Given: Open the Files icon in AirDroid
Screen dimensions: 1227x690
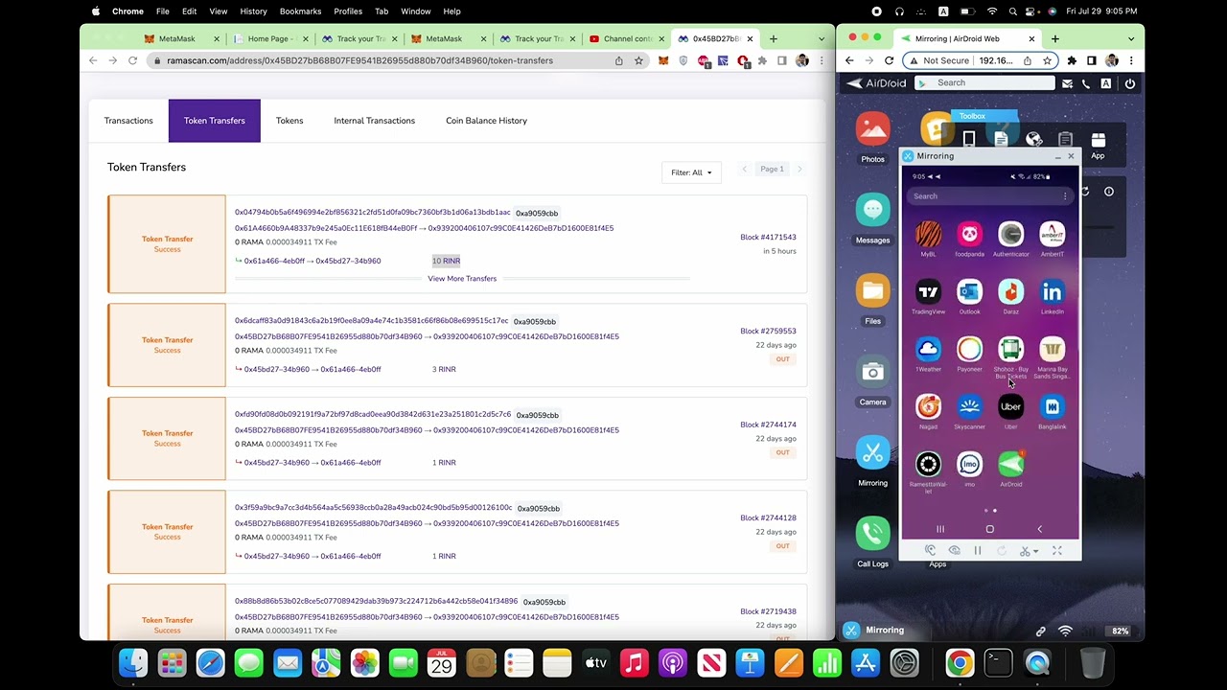Looking at the screenshot, I should click(x=872, y=290).
